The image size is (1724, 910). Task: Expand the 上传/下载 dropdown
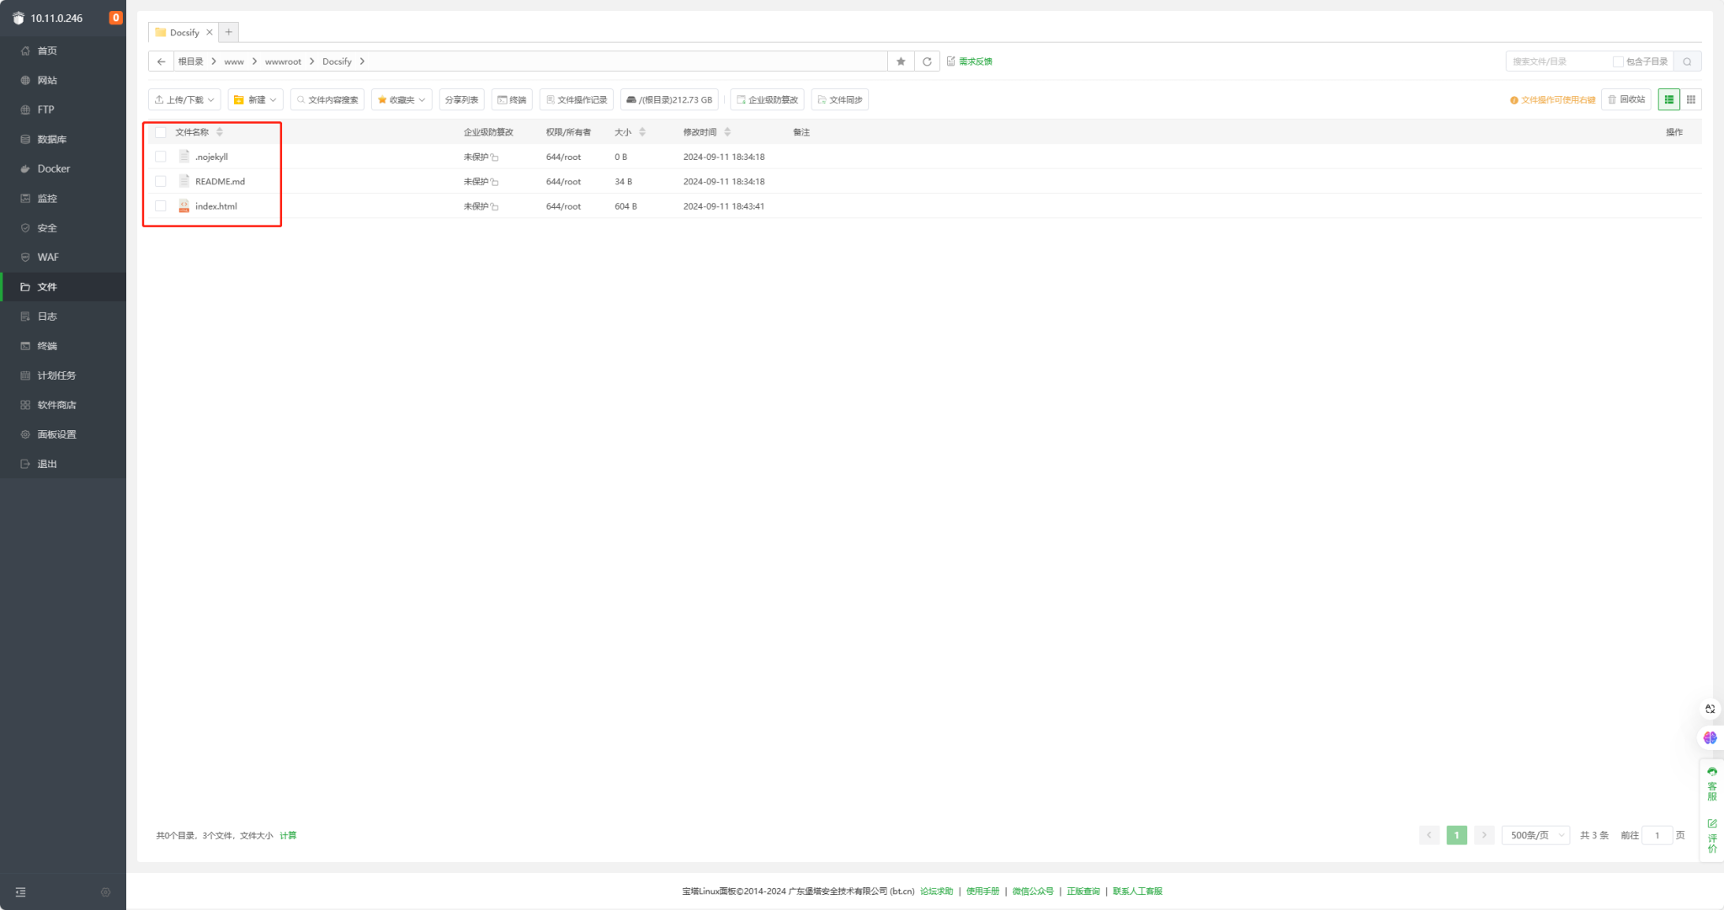[184, 99]
